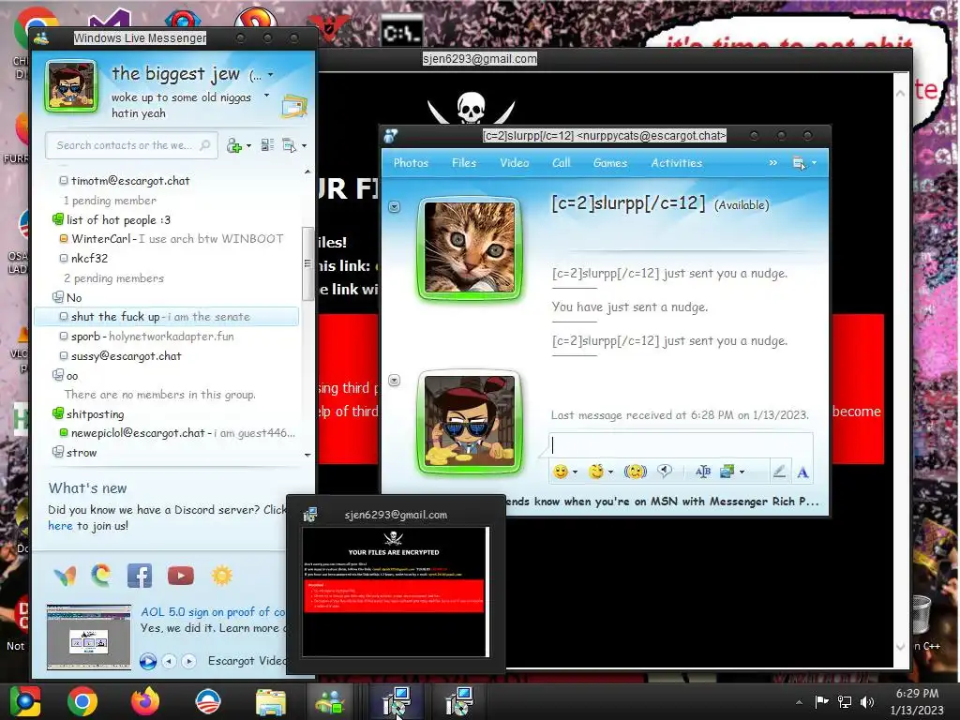Open Firefox from the taskbar
The height and width of the screenshot is (720, 960).
tap(145, 701)
